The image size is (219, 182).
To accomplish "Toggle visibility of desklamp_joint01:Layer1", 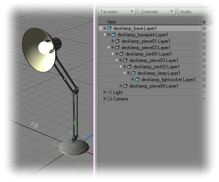I will [204, 54].
